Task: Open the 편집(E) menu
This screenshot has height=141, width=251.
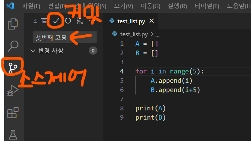Action: pos(57,6)
